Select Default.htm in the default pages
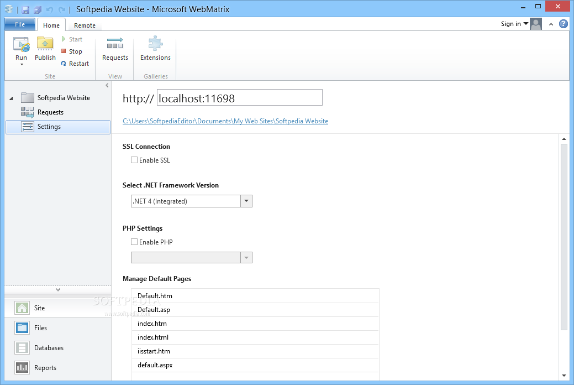Screen dimensions: 574x385 coord(255,296)
